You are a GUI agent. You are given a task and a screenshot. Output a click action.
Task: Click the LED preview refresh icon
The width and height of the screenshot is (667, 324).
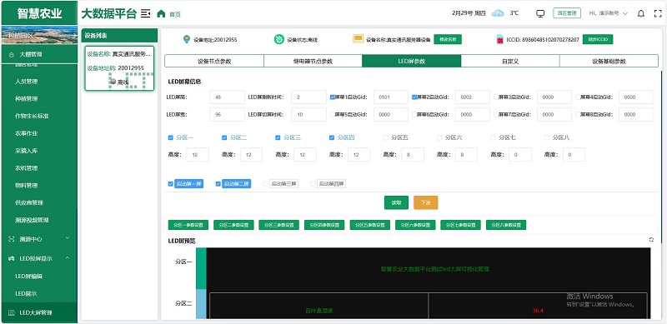tap(651, 240)
